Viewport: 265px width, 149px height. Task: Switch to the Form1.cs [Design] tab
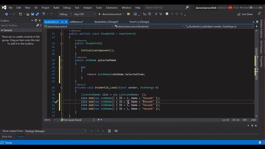point(139,22)
